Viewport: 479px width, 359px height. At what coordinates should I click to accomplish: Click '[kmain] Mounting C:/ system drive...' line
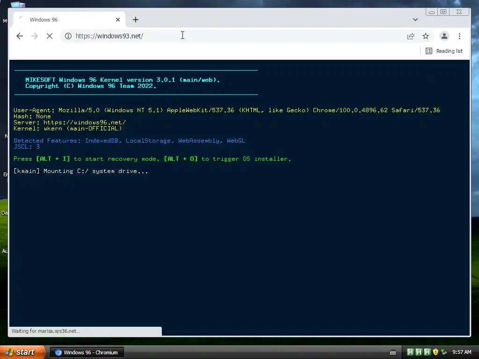pos(80,171)
